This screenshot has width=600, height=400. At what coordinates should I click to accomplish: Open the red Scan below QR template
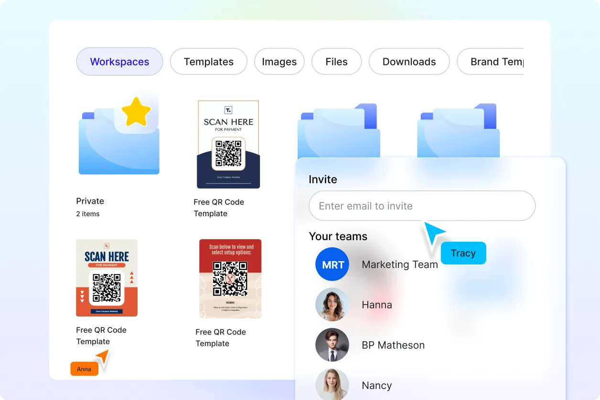pyautogui.click(x=230, y=279)
